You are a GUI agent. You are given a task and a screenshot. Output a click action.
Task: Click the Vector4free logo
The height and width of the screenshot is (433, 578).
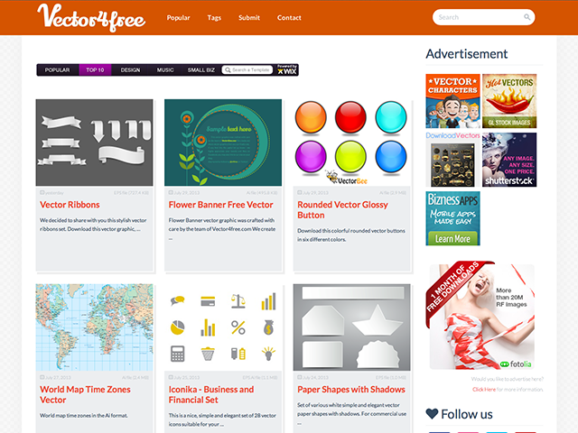(x=91, y=18)
